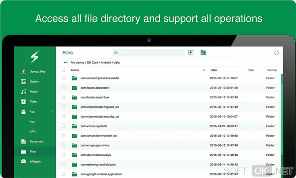Click the lightning bolt app logo
The image size is (296, 178).
(x=35, y=57)
